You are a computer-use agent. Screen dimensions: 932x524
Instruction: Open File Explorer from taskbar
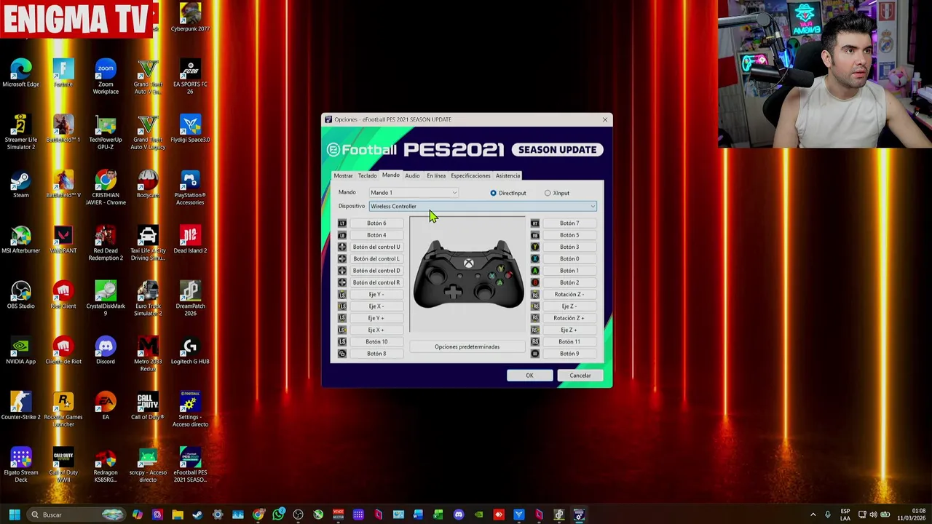tap(178, 515)
